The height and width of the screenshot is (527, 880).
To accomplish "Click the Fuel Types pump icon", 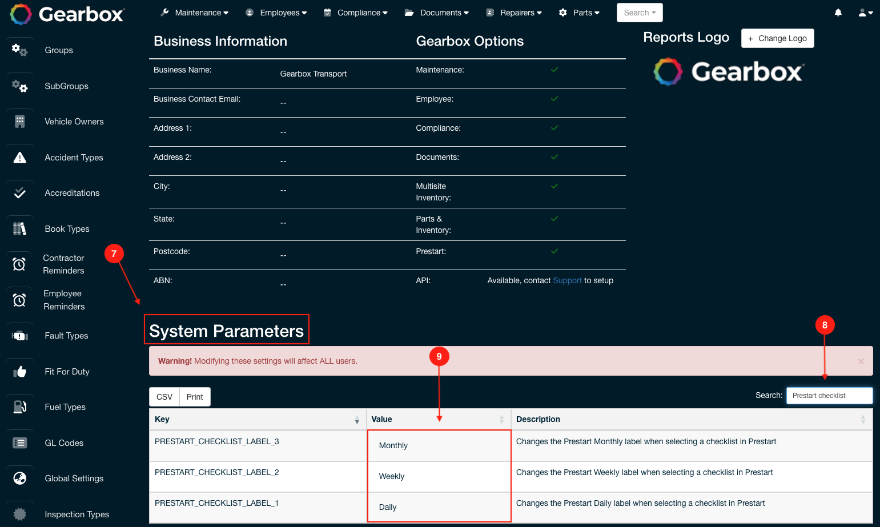I will [20, 407].
